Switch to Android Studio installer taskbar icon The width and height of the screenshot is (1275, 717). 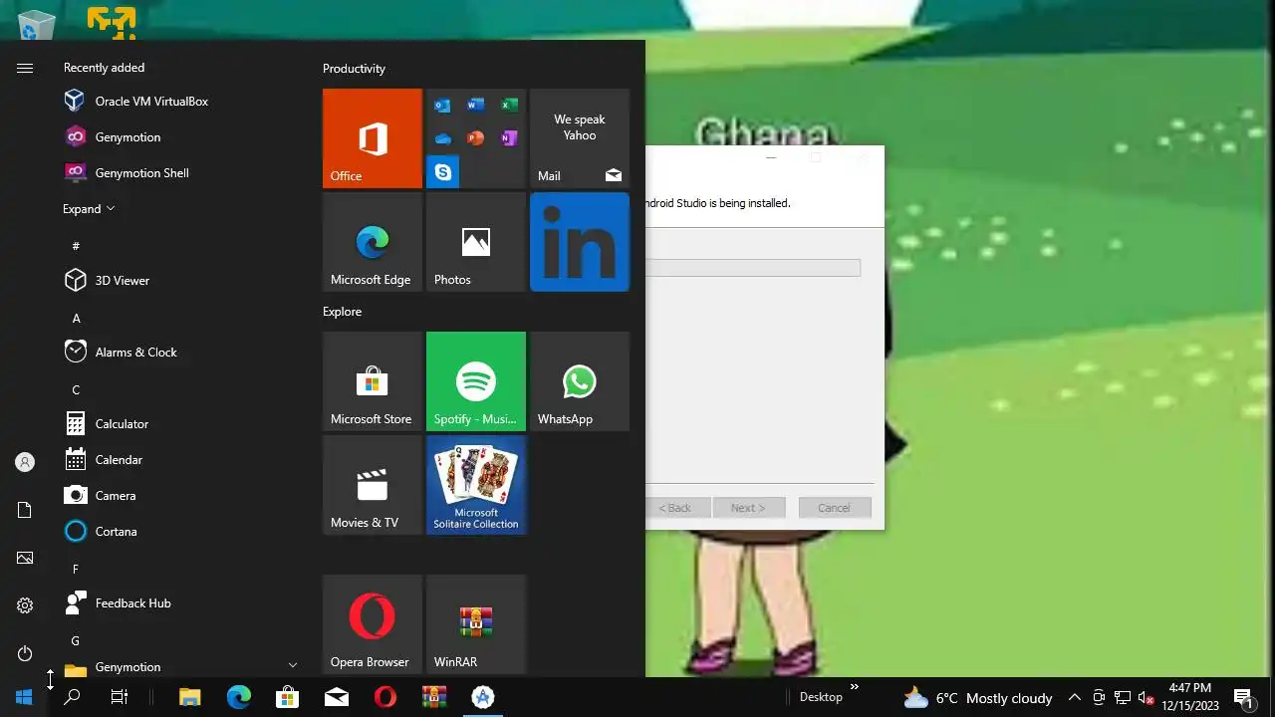(482, 697)
